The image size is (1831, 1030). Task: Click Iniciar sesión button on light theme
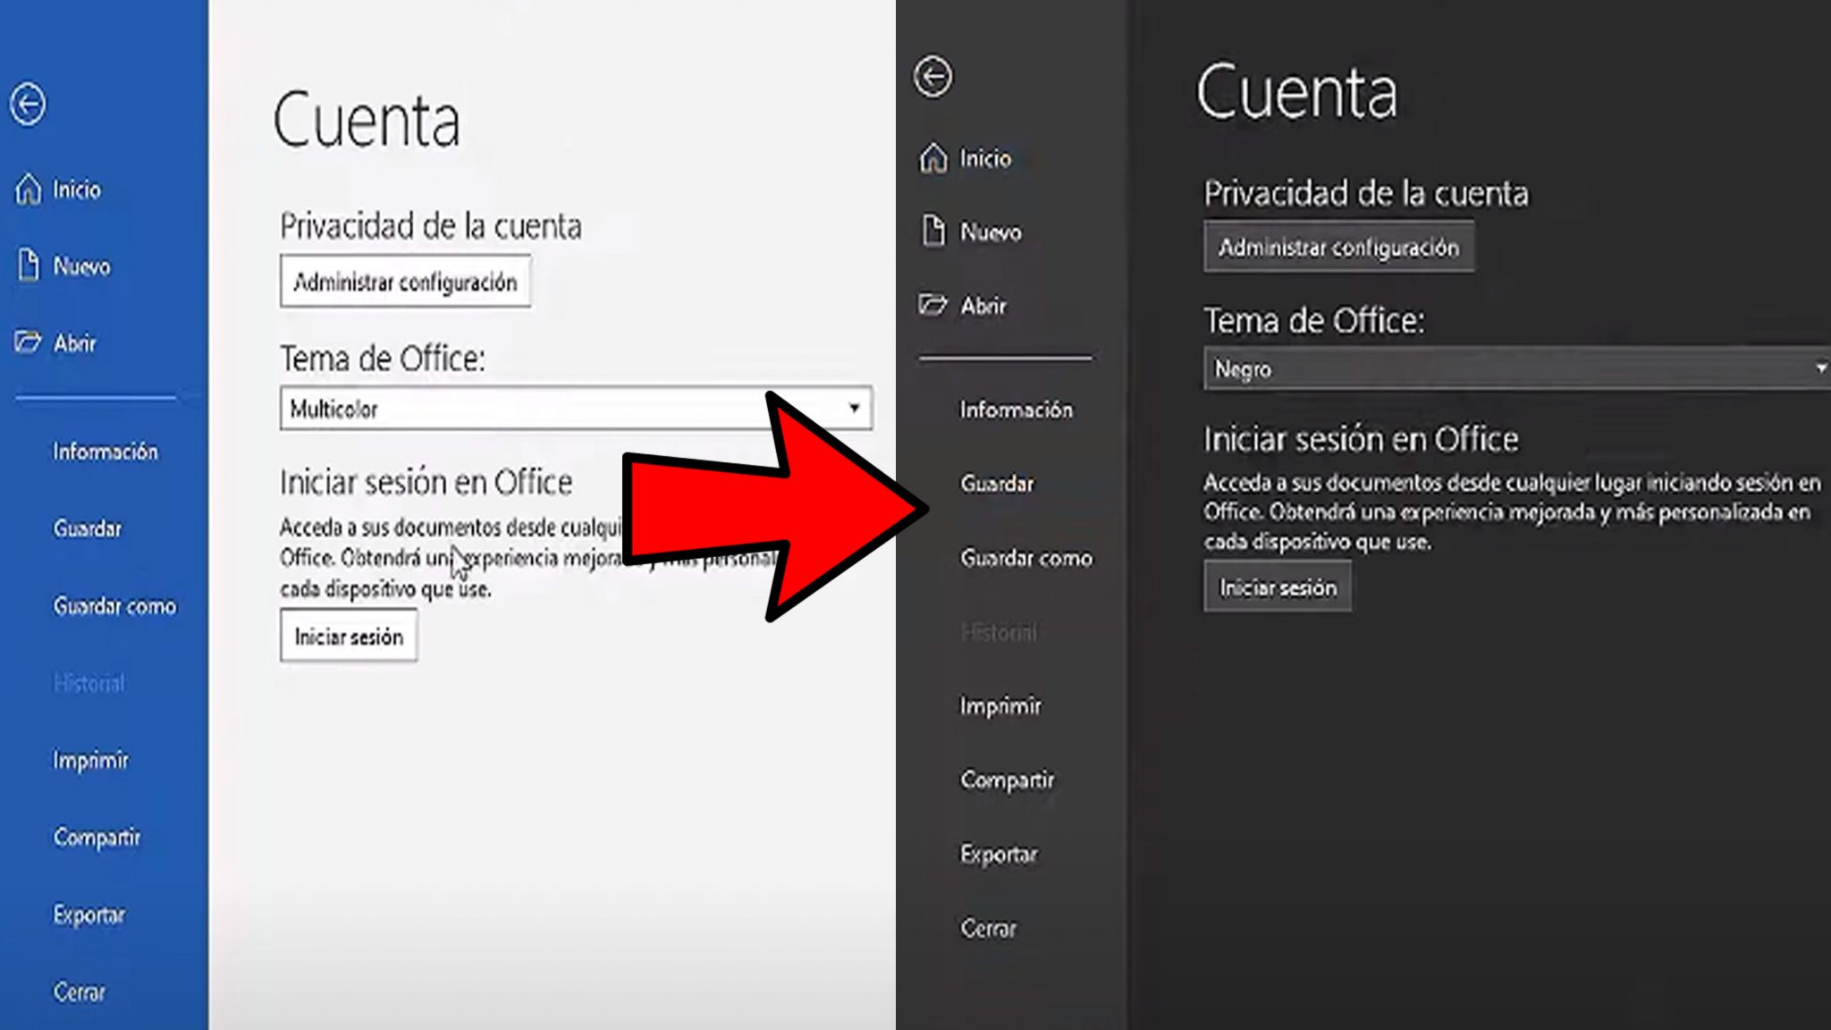(x=349, y=637)
